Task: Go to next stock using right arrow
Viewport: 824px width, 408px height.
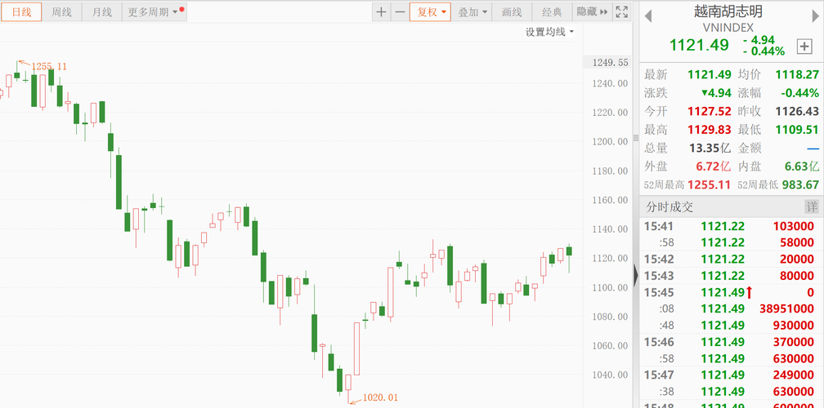Action: click(x=813, y=15)
